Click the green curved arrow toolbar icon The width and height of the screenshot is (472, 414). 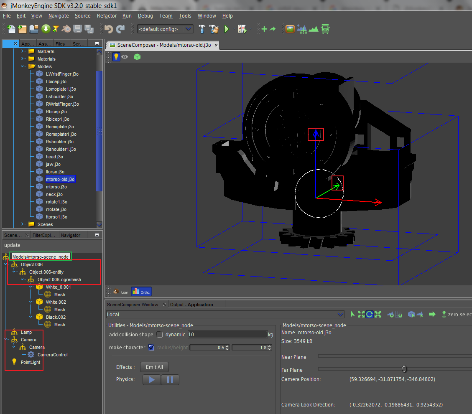273,29
